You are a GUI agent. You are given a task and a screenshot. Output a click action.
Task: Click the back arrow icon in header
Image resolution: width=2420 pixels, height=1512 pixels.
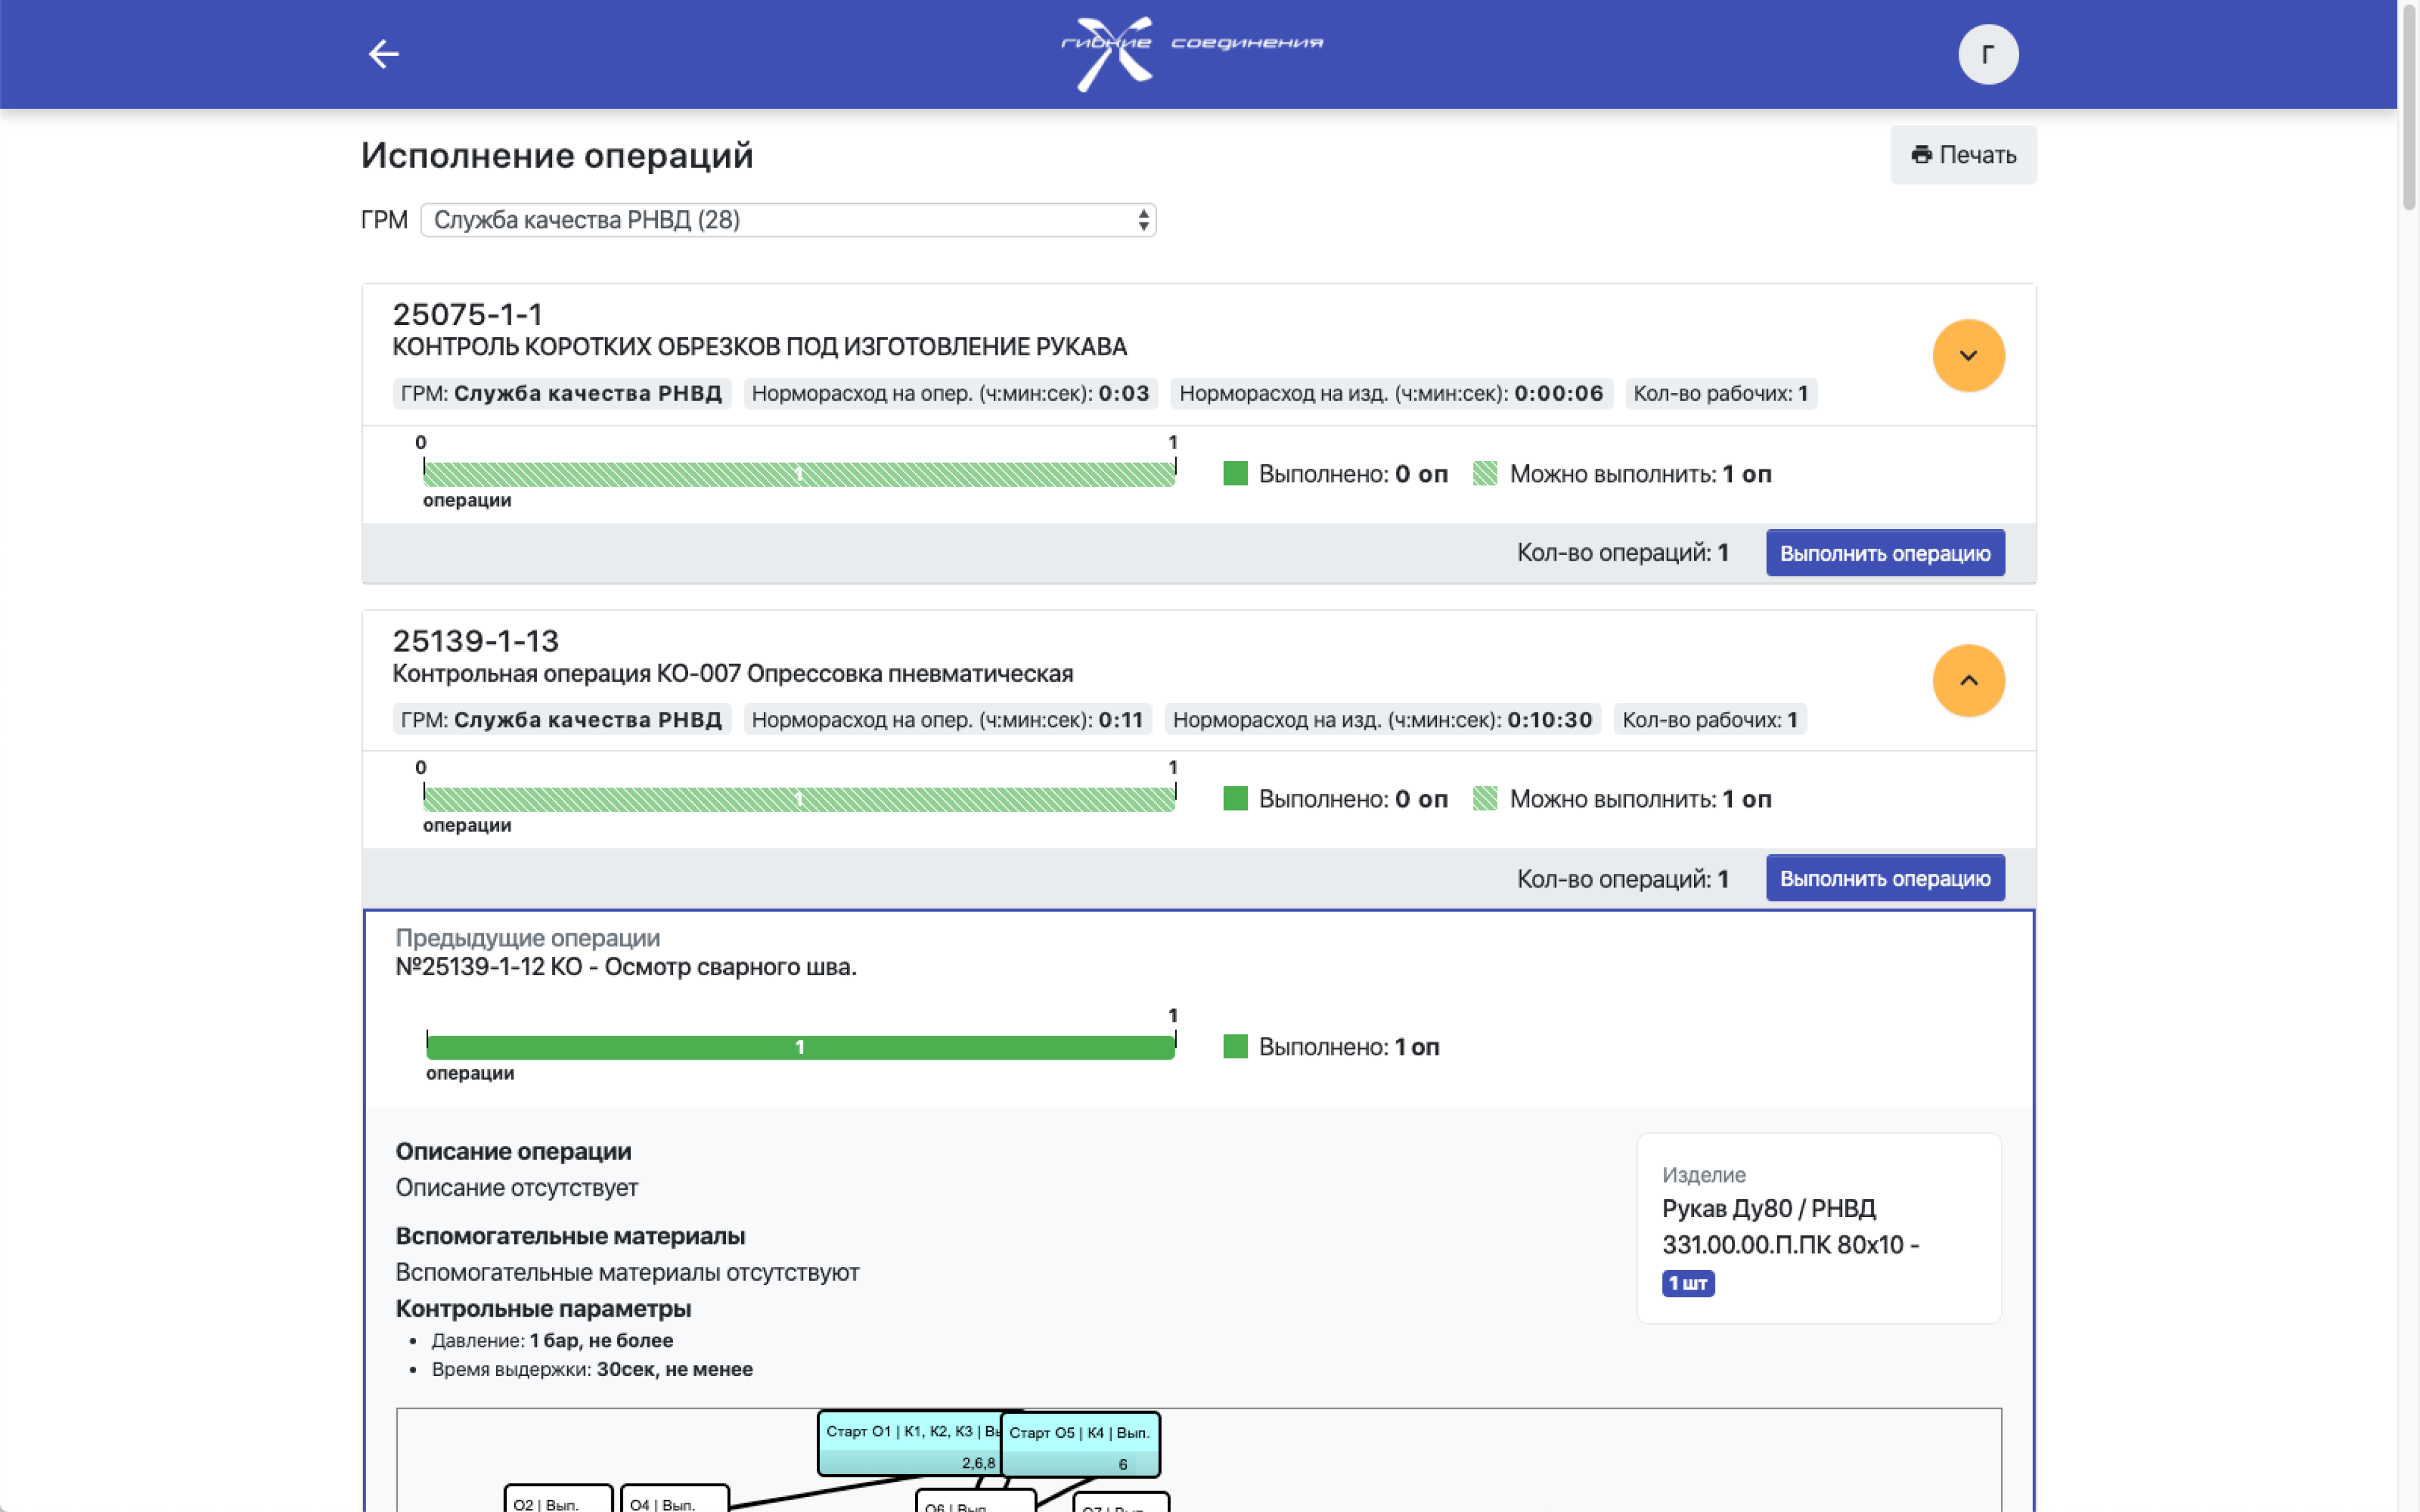point(383,54)
